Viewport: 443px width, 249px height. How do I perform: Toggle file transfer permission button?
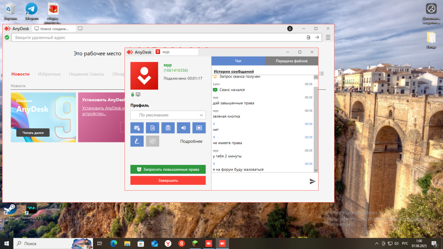[152, 128]
